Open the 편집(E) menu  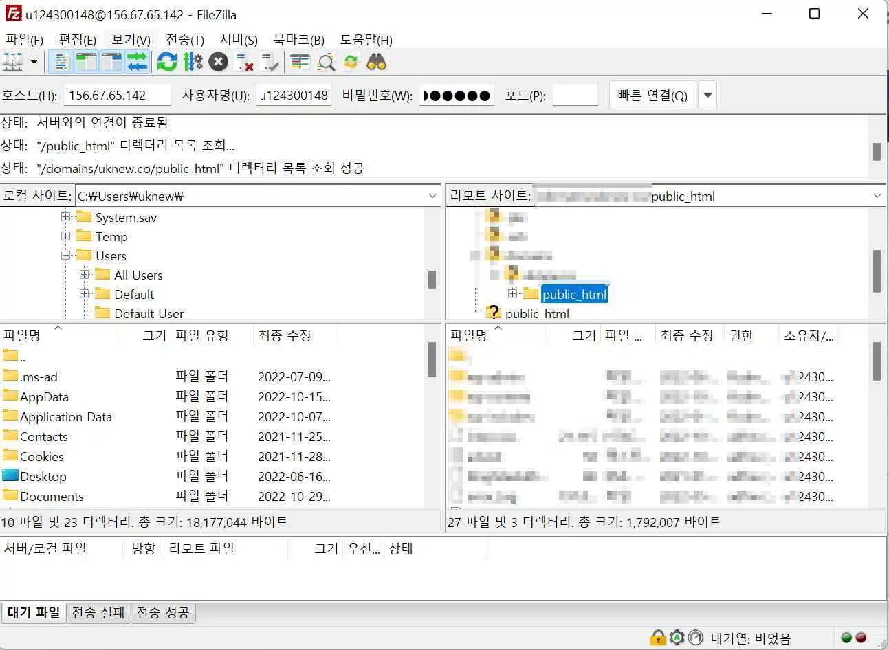[77, 40]
